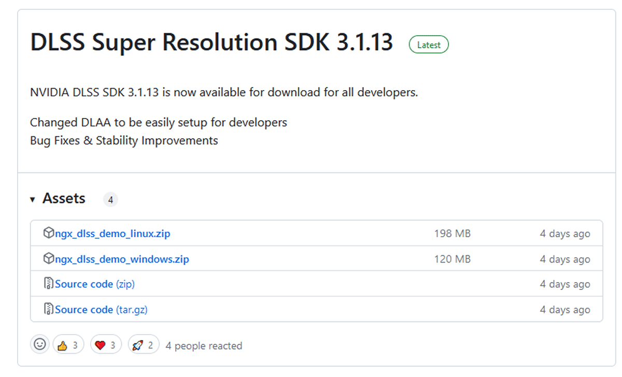Screen dimensions: 622x377
Task: Click the "4 days ago" timestamp for the linux zip
Action: click(564, 234)
